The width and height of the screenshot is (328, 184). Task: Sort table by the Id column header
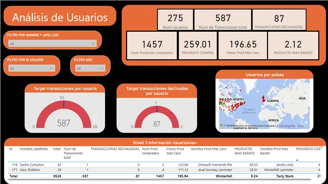(10, 149)
